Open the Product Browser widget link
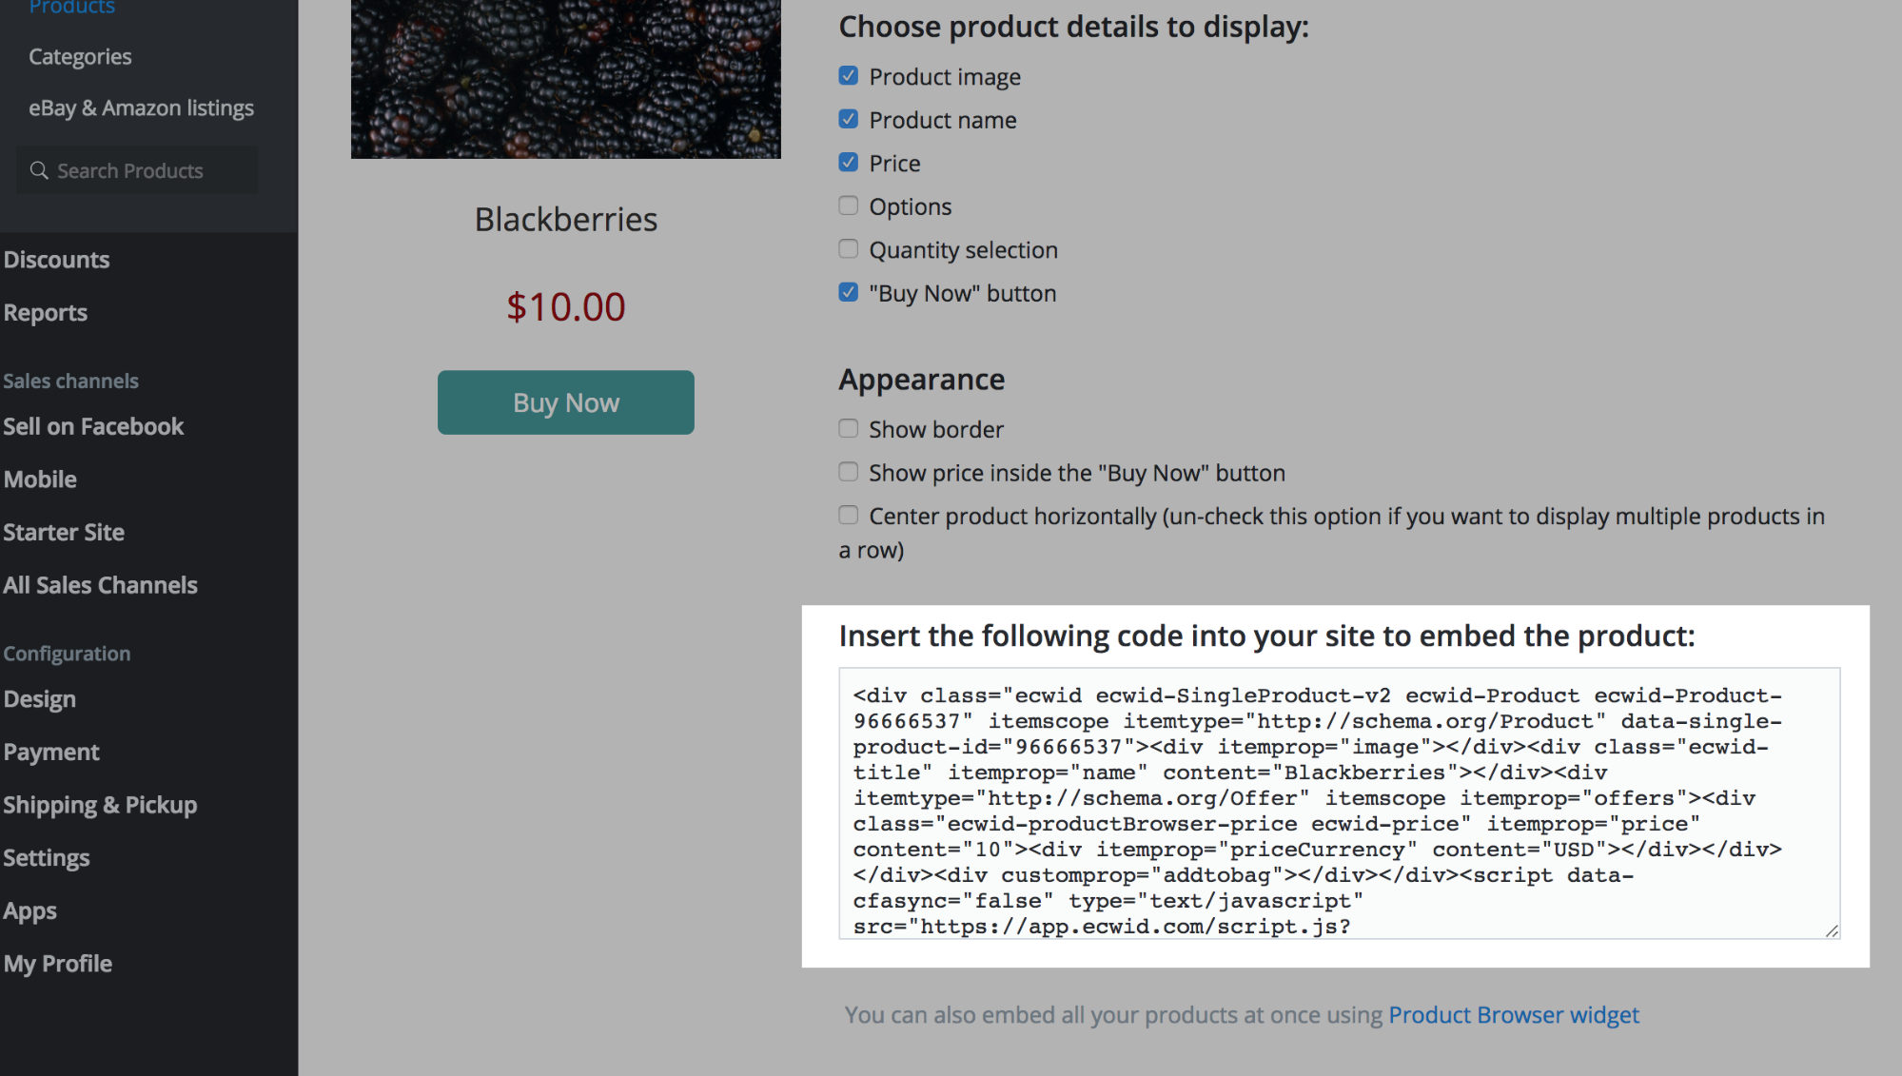1902x1076 pixels. click(x=1513, y=1015)
